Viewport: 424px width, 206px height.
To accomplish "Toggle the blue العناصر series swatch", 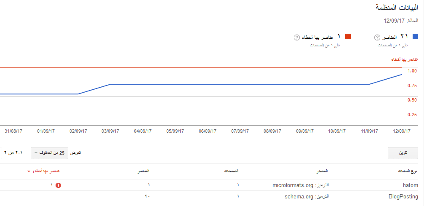I will pyautogui.click(x=416, y=37).
